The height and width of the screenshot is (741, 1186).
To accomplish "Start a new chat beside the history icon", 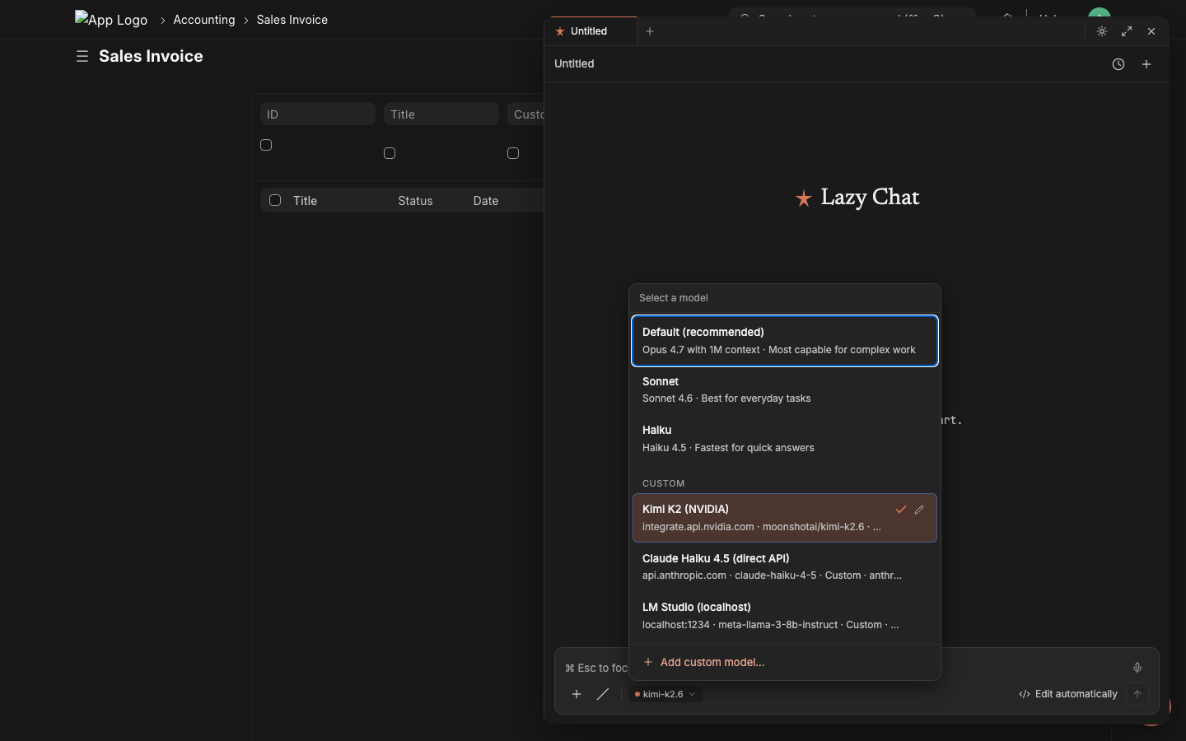I will (1146, 64).
